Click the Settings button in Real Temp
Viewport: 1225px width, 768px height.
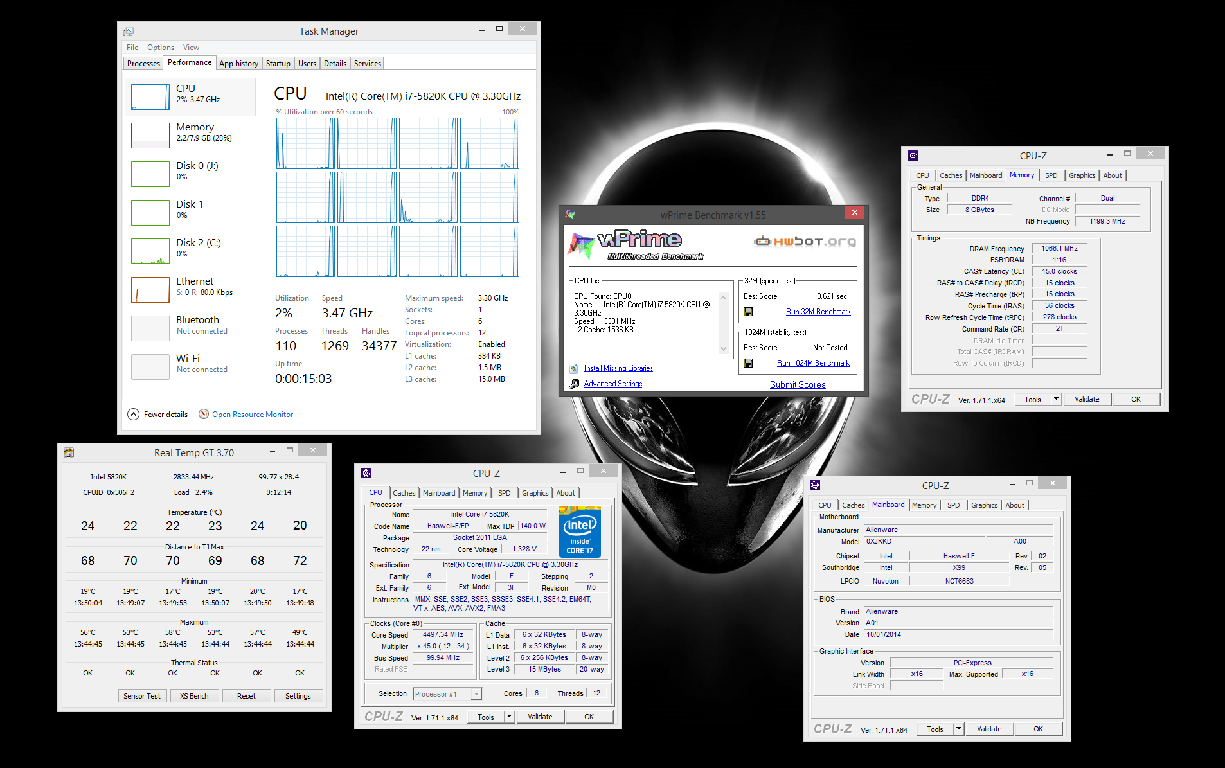298,696
